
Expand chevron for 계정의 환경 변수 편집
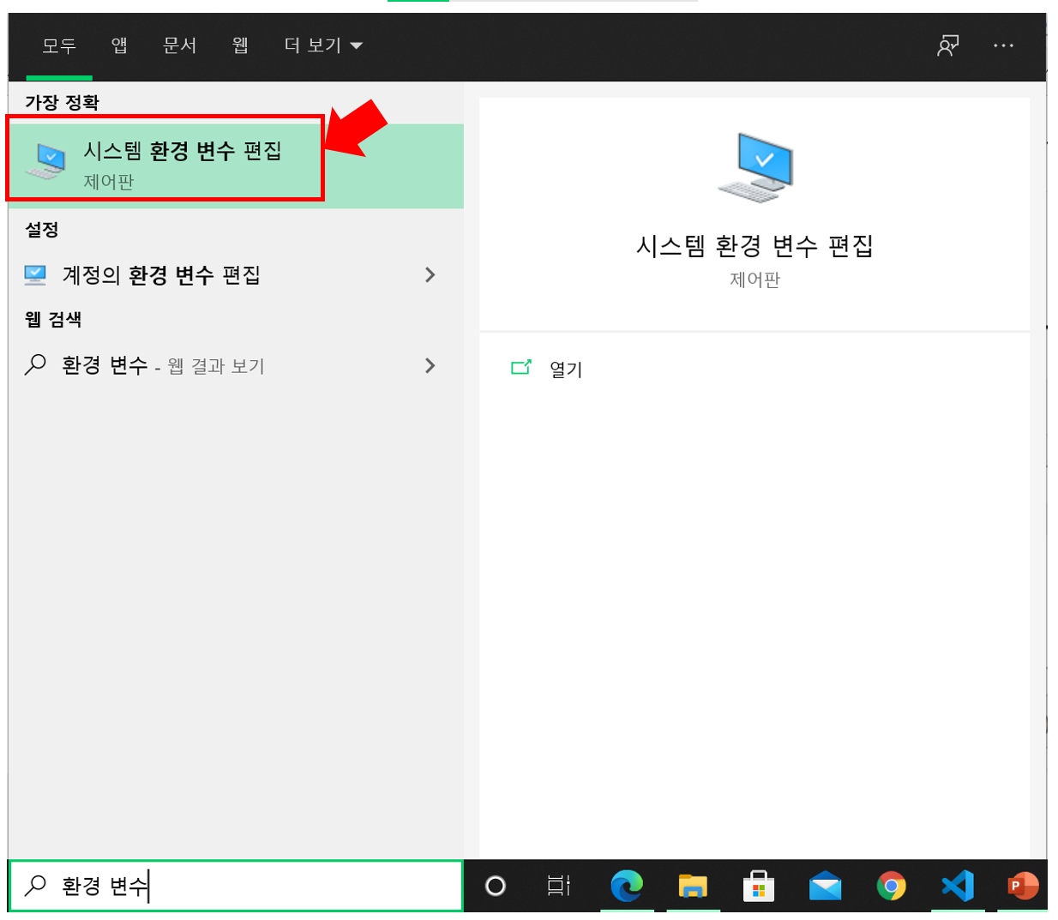tap(430, 275)
